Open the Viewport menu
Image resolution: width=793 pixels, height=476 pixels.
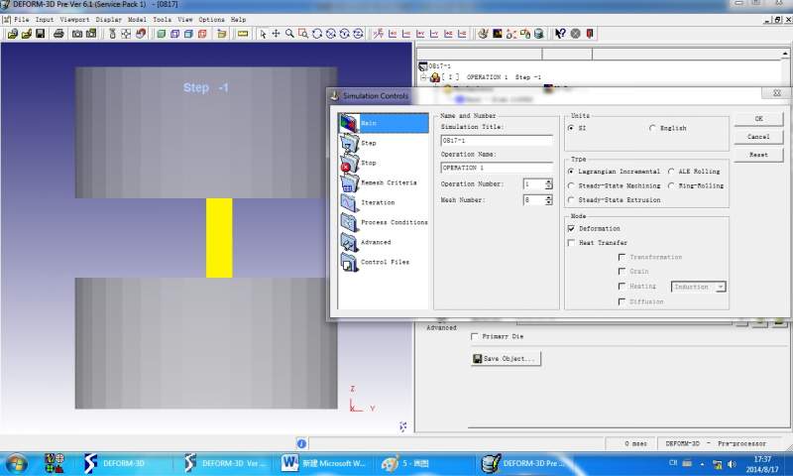pyautogui.click(x=74, y=20)
